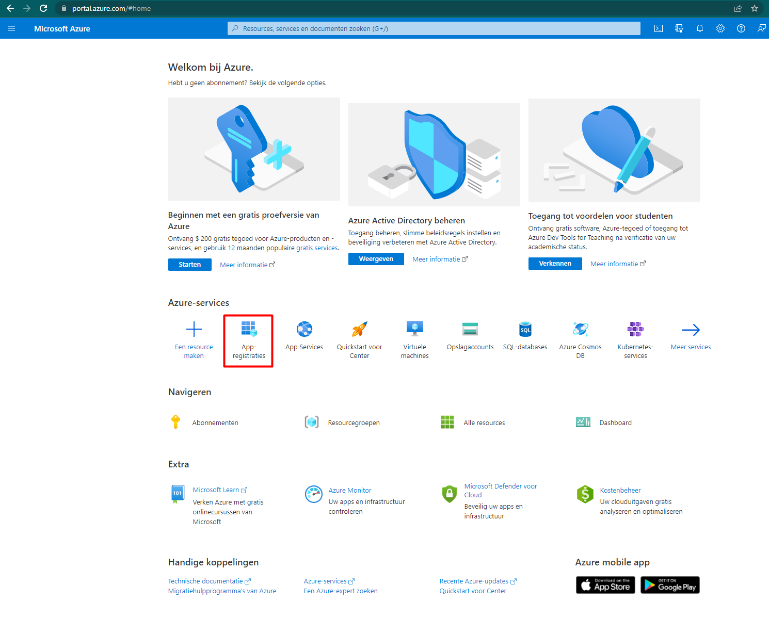
Task: Open the Technische documentatie link
Action: click(210, 581)
